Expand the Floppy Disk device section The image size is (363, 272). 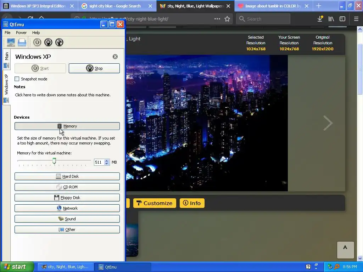pyautogui.click(x=67, y=198)
